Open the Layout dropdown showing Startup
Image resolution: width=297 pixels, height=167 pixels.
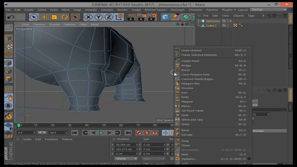pos(268,10)
